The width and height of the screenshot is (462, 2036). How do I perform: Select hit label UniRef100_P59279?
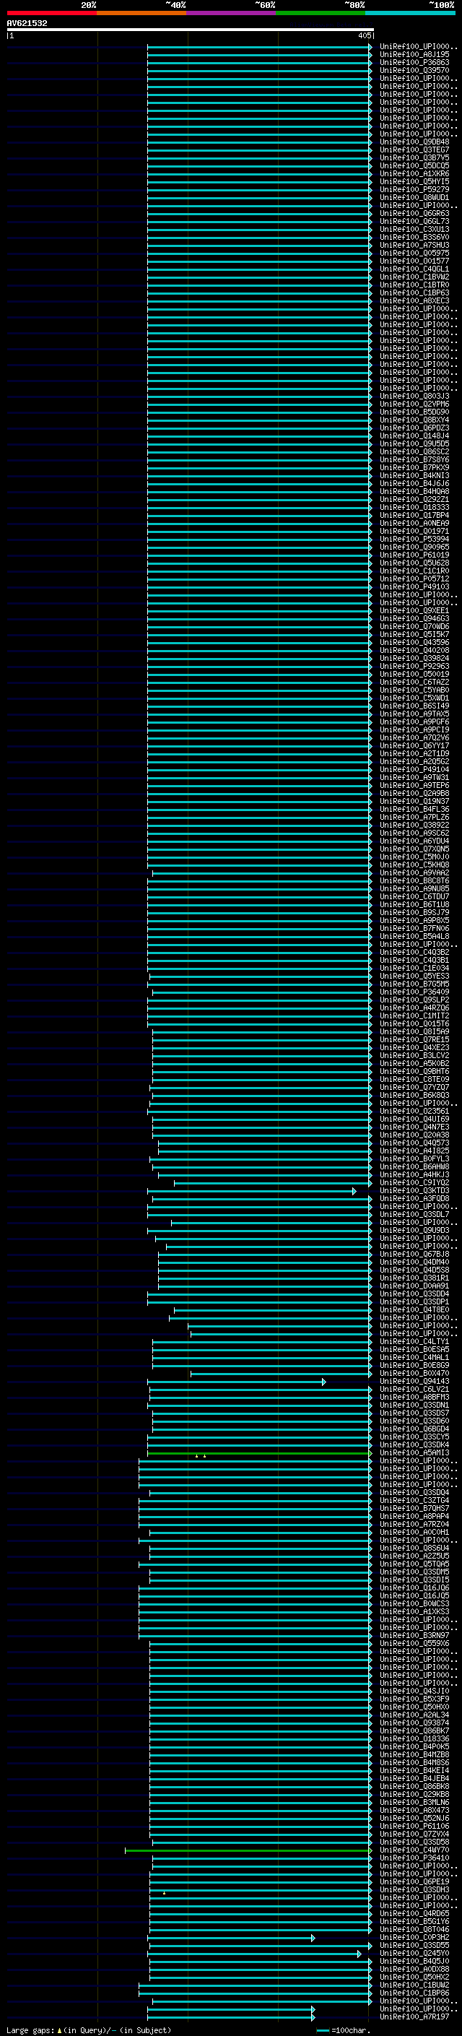414,190
